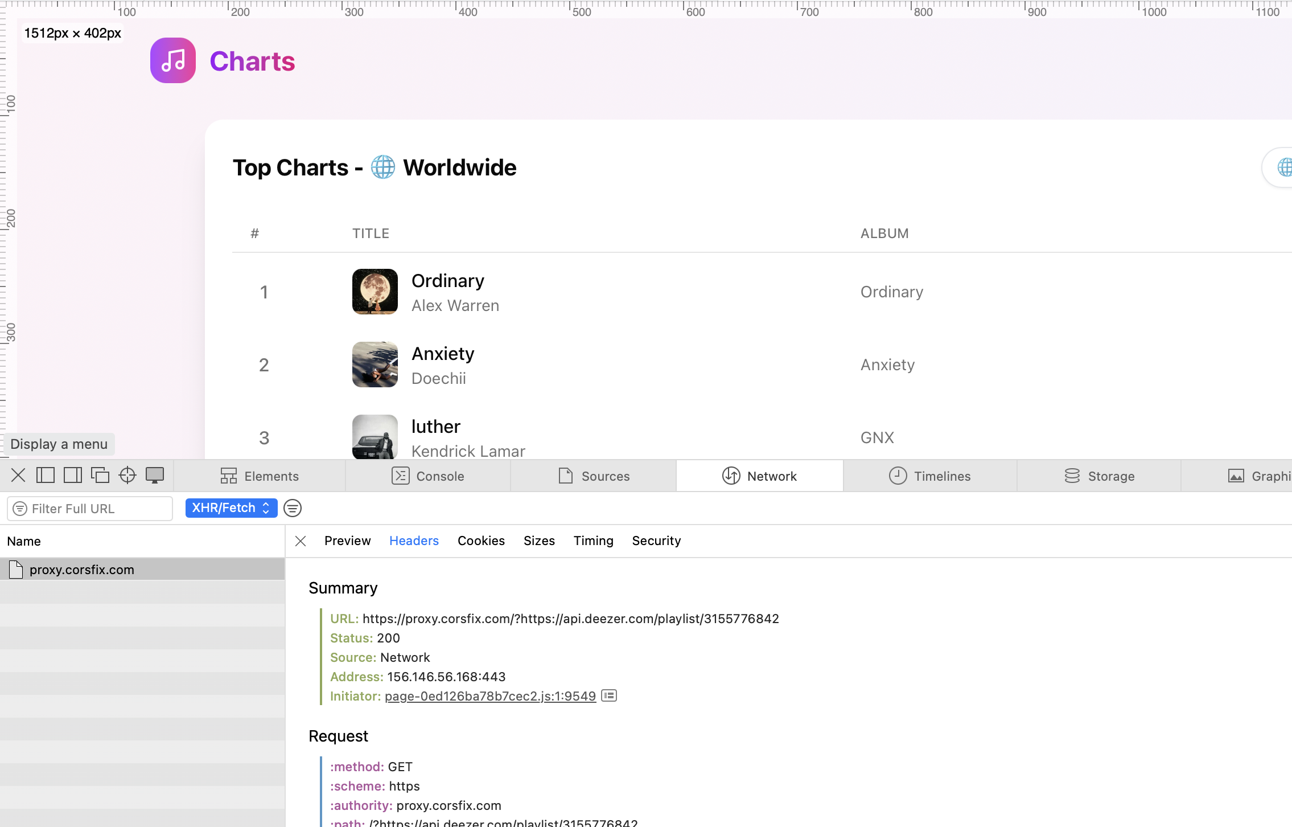Close the Web Inspector panel
The image size is (1292, 827).
18,475
